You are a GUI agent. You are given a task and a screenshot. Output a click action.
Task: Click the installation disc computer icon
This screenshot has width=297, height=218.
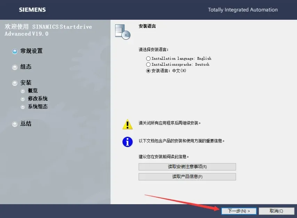[x=123, y=32]
